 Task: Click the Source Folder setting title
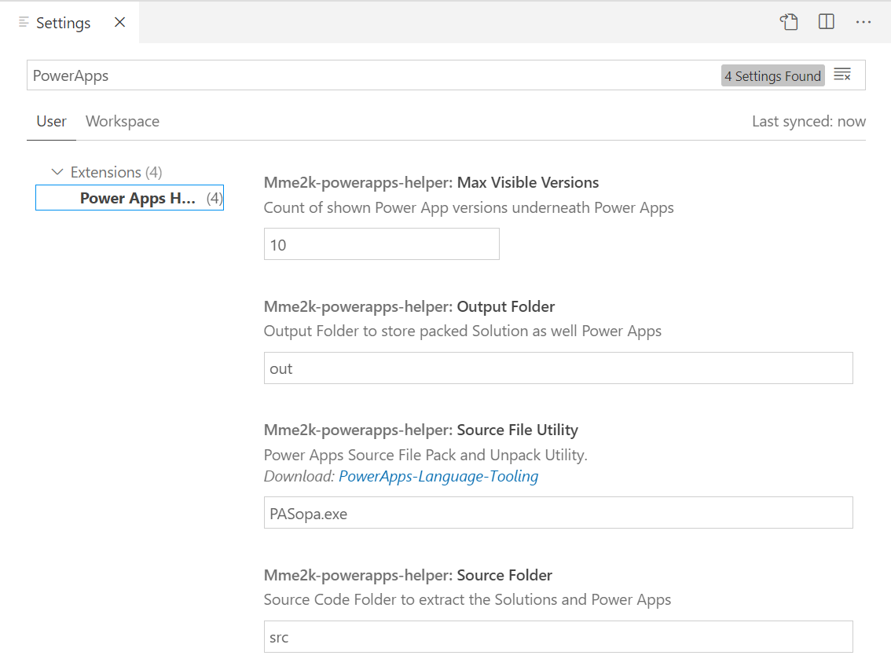408,575
